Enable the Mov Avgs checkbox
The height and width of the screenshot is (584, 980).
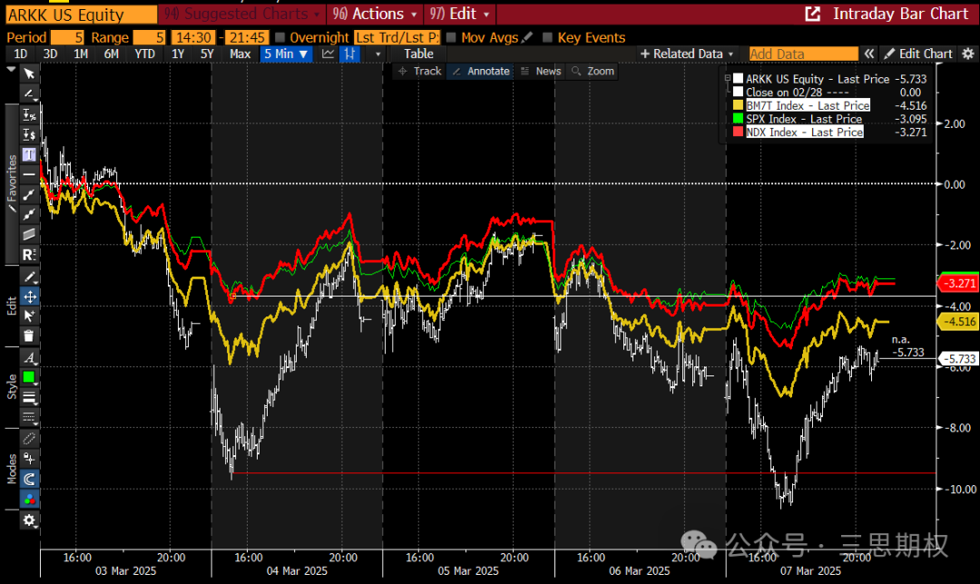[451, 37]
